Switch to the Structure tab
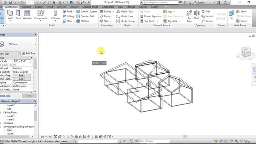 [26, 7]
